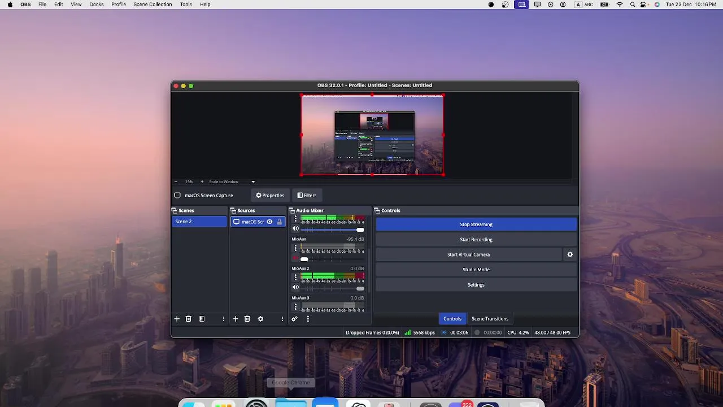The height and width of the screenshot is (407, 723).
Task: Toggle visibility eye of macOS Screen Capture source
Action: coord(269,222)
